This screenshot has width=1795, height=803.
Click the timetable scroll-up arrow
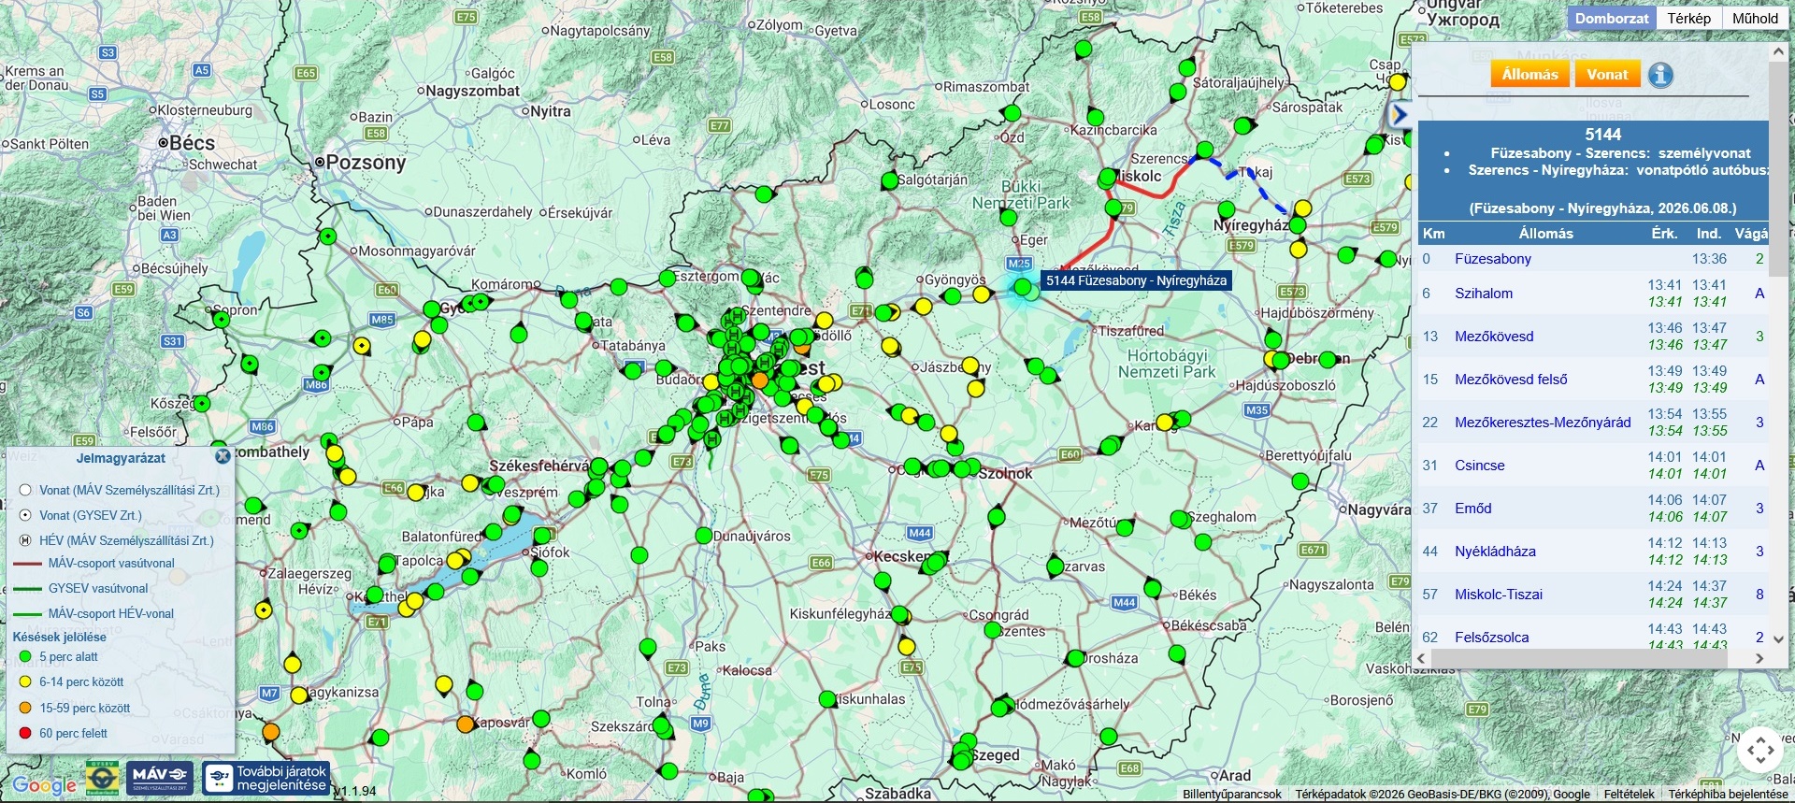[1777, 54]
